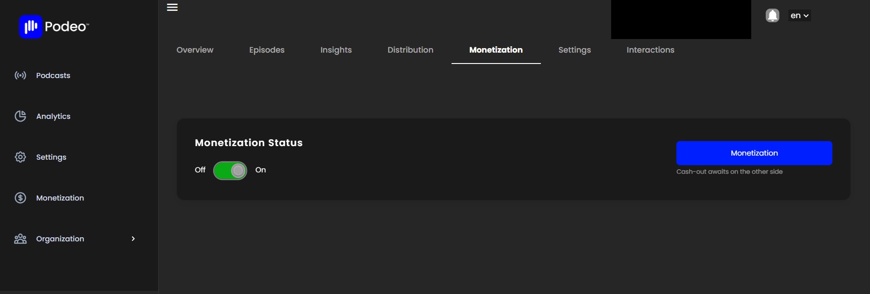Click the notification bell icon
This screenshot has height=294, width=870.
tap(773, 15)
